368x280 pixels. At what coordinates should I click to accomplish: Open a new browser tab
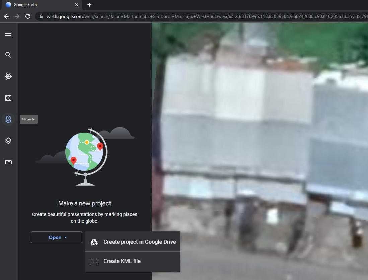pyautogui.click(x=89, y=5)
